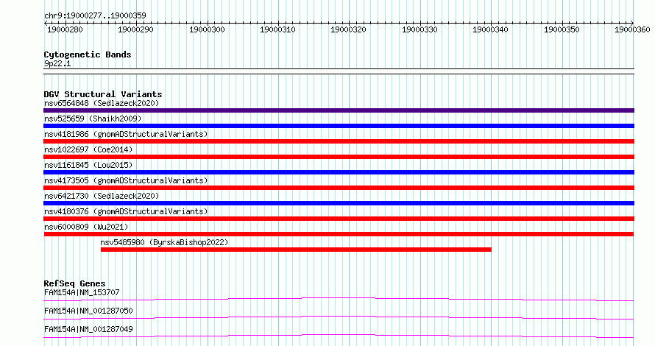Select the red nsv4173505 variant bar
655x346 pixels.
339,188
